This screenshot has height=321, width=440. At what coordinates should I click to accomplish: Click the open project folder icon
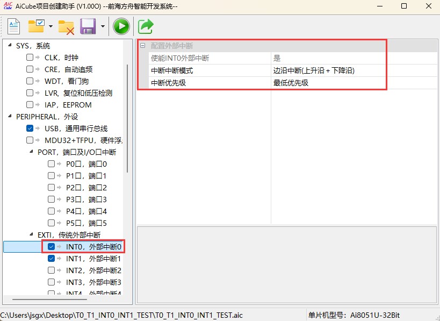click(36, 26)
